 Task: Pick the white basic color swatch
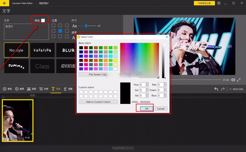[116, 69]
